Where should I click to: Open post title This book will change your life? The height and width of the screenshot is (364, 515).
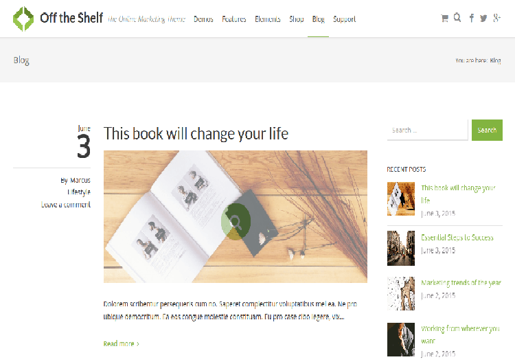pyautogui.click(x=196, y=134)
